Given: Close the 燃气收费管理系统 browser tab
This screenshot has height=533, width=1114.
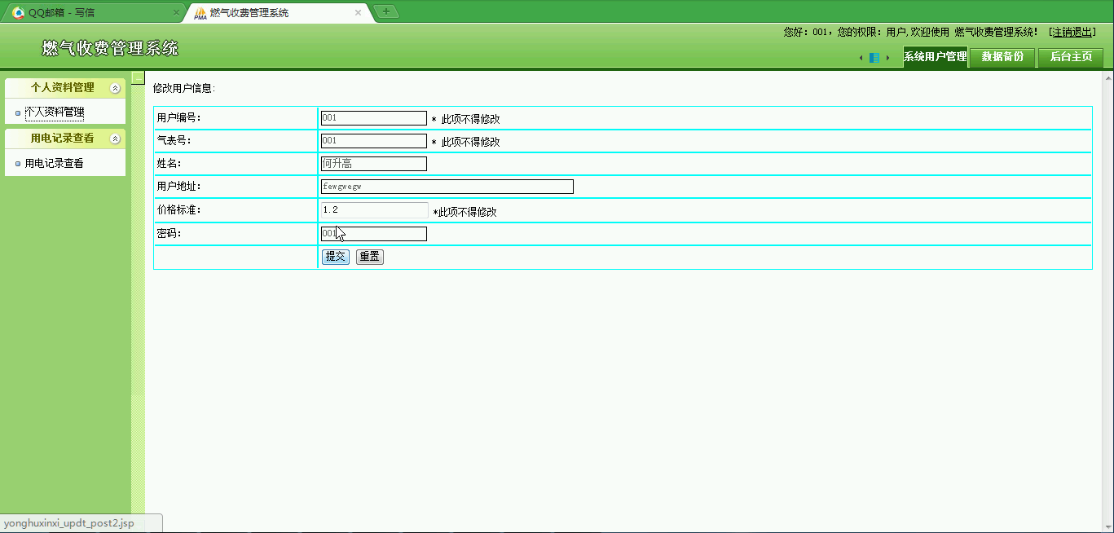Looking at the screenshot, I should tap(358, 12).
